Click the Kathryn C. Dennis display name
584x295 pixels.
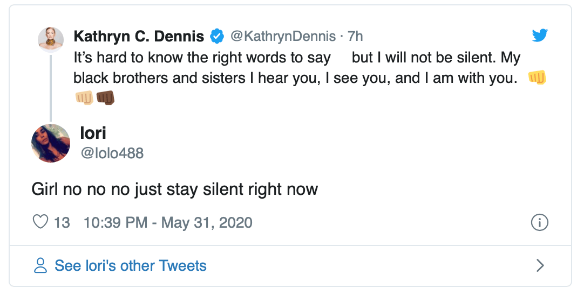point(139,37)
